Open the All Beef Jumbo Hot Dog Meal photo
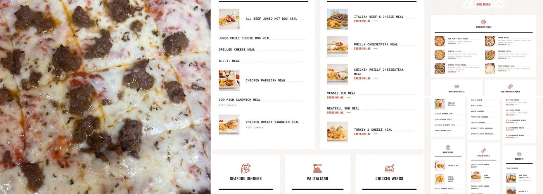Screen dimensions: 543x194 (229, 19)
